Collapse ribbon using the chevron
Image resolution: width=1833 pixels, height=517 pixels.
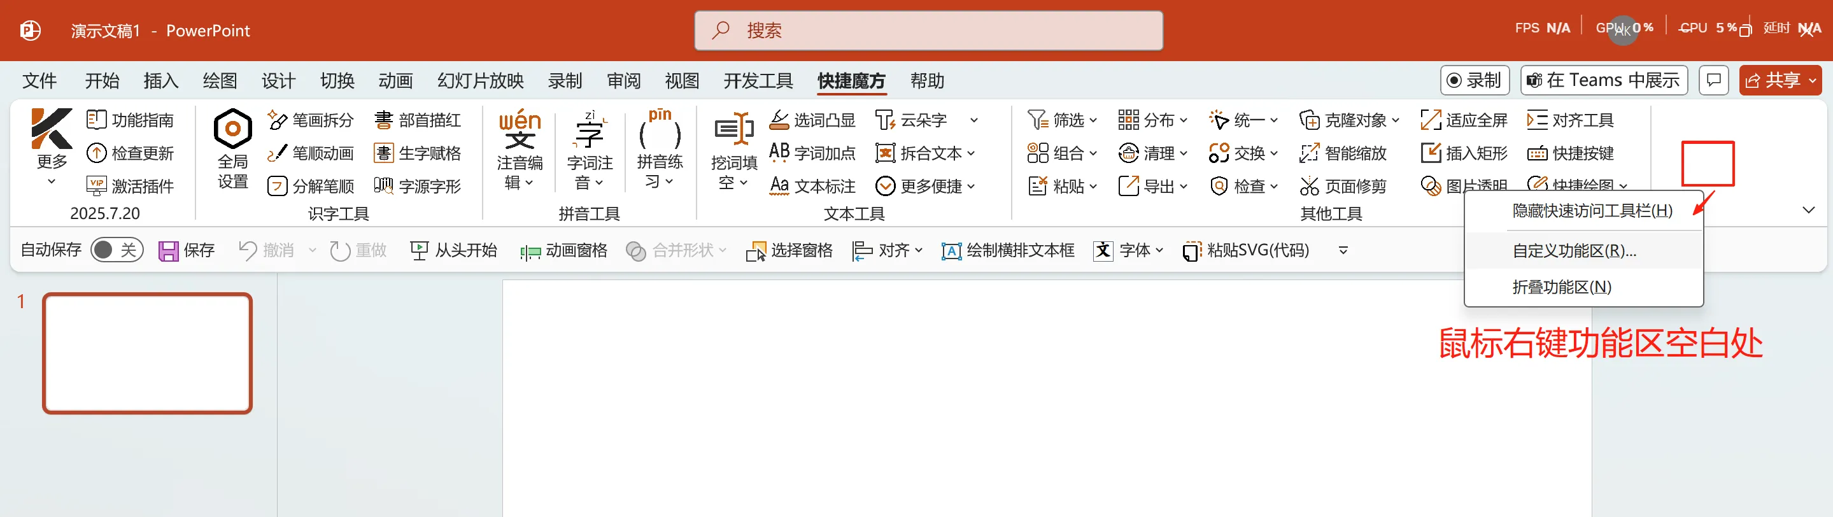pyautogui.click(x=1809, y=209)
